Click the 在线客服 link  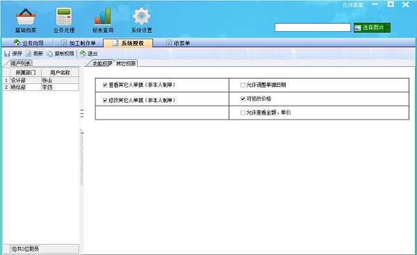pos(353,5)
